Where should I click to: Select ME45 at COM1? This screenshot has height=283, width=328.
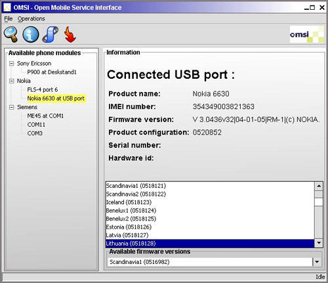click(45, 116)
